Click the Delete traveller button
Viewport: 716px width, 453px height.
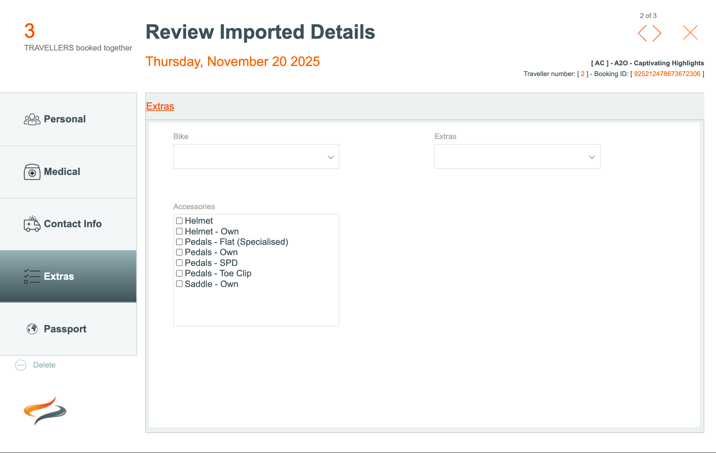click(x=44, y=365)
